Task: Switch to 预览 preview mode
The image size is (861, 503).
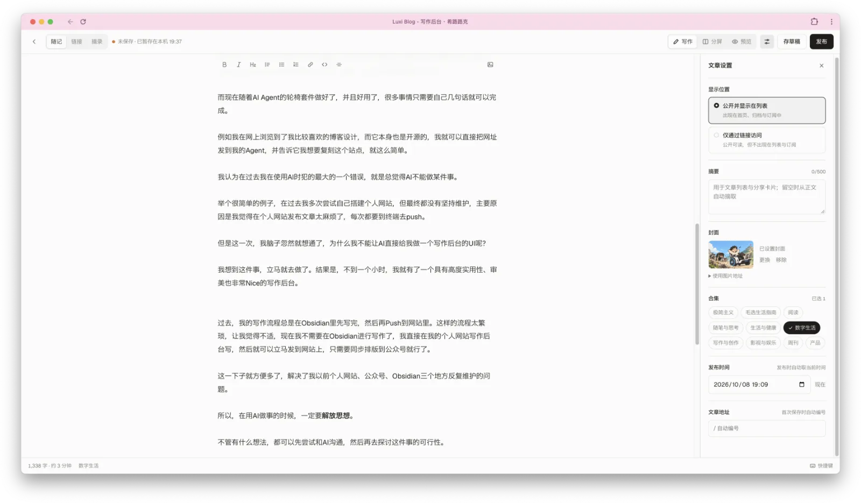Action: coord(741,41)
